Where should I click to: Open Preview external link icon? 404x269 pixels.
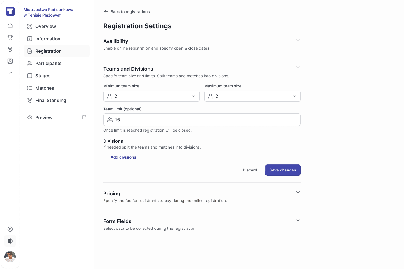[x=84, y=117]
